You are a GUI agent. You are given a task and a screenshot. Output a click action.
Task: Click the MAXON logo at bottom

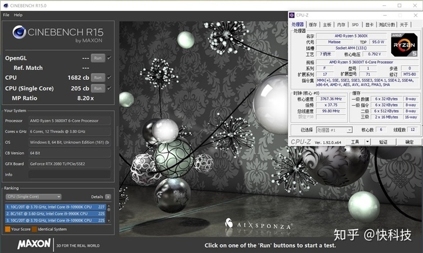coord(34,244)
